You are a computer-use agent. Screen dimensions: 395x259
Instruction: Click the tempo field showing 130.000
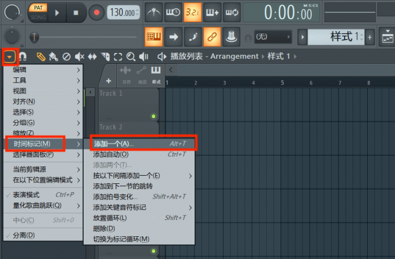(123, 12)
